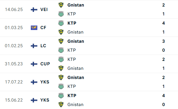Click KTP crest in 14.06.25 match

61,14
